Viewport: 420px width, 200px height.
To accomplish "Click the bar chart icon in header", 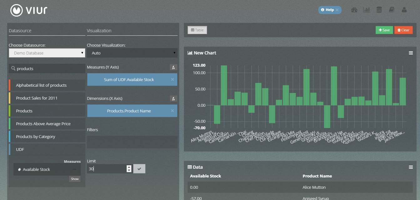I will pyautogui.click(x=366, y=10).
